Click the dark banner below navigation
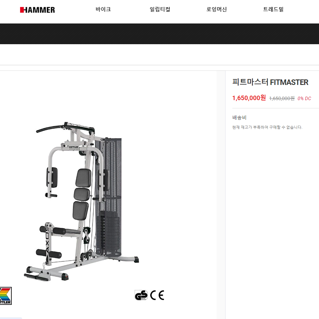Screen dimensions: 319x319 click(159, 34)
